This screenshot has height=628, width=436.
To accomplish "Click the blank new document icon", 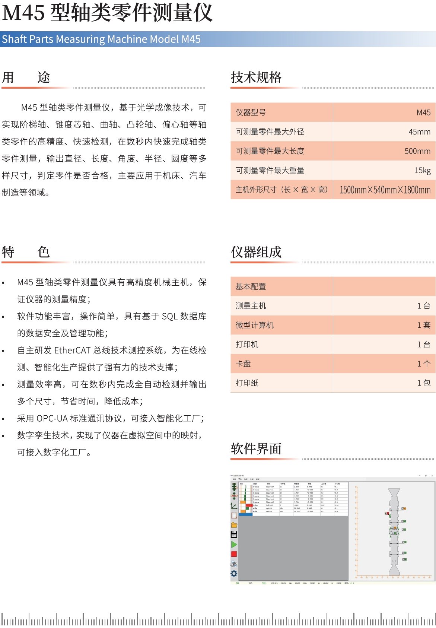I will pyautogui.click(x=234, y=516).
